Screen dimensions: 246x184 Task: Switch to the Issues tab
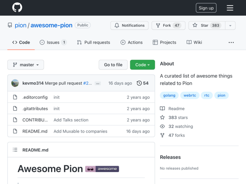point(53,43)
